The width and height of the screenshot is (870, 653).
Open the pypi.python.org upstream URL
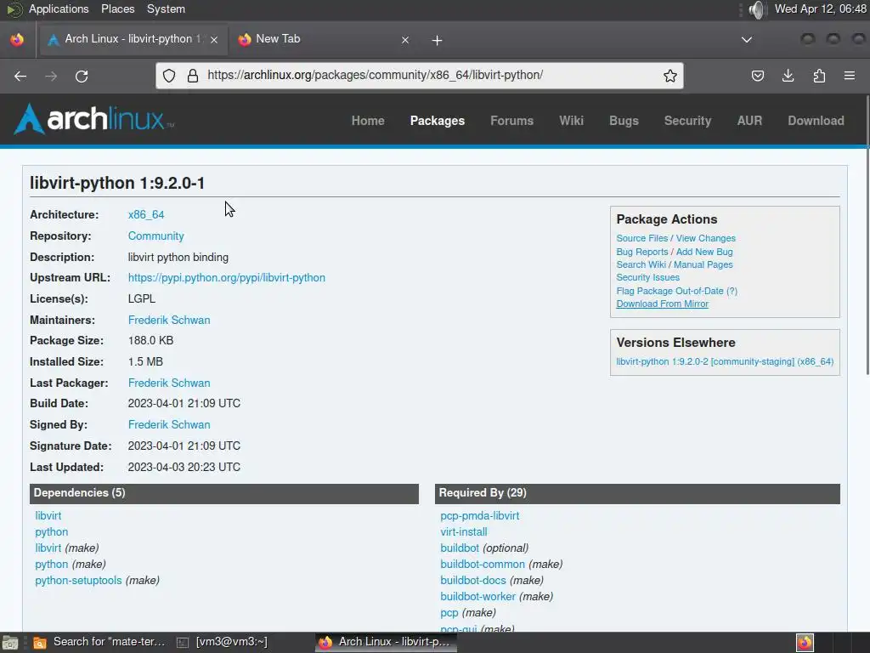tap(226, 278)
